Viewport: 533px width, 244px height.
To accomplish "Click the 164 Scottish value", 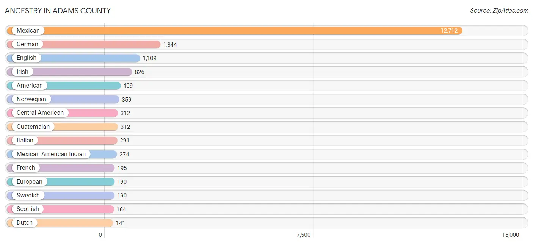I will point(121,210).
